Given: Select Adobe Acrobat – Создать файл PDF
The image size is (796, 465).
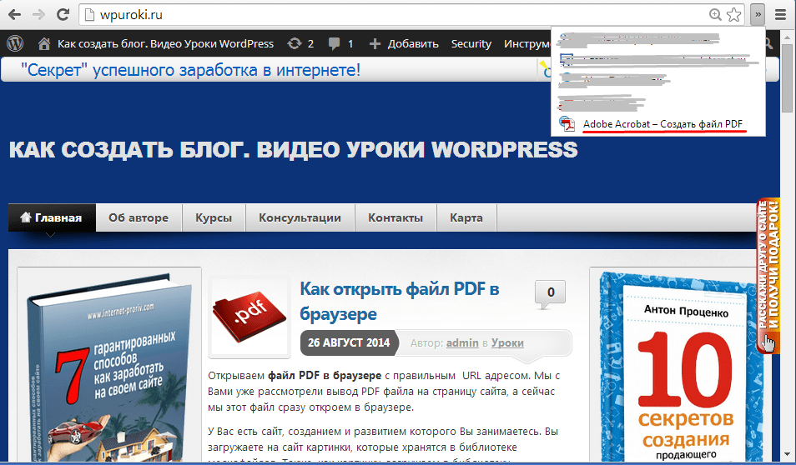Looking at the screenshot, I should pos(662,124).
